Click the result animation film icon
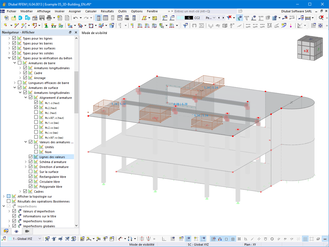Viewport: 329px width, 247px height. click(202, 26)
